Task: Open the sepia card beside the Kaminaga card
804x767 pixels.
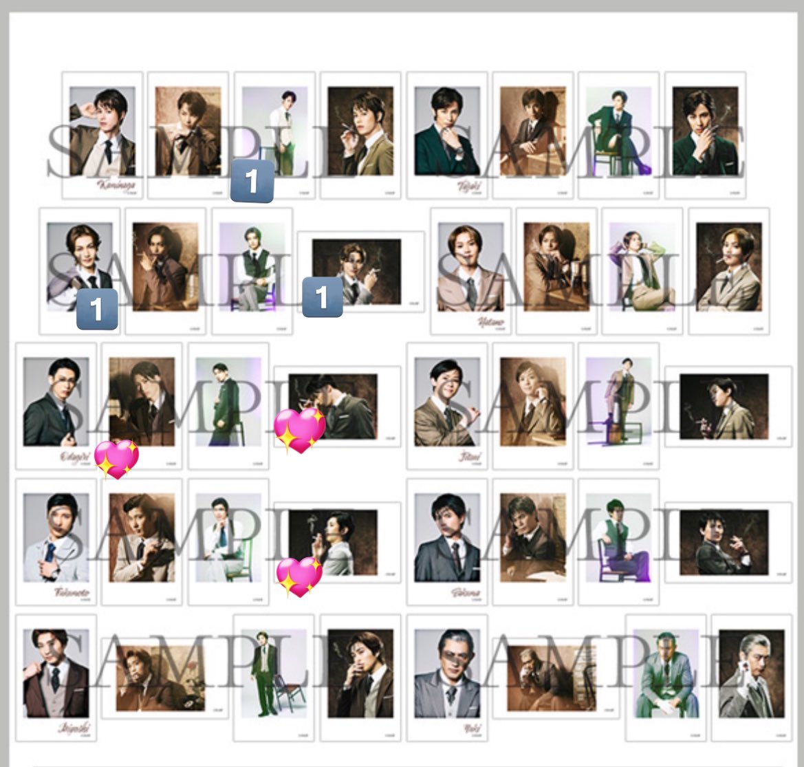Action: point(188,136)
